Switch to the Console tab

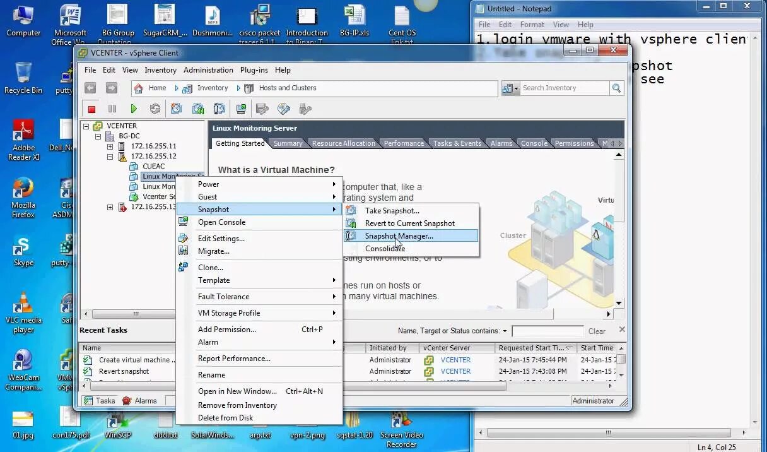pyautogui.click(x=534, y=143)
